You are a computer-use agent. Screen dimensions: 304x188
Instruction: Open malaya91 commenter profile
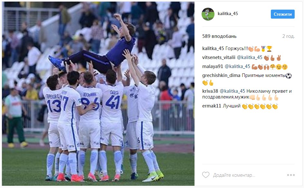(x=213, y=66)
